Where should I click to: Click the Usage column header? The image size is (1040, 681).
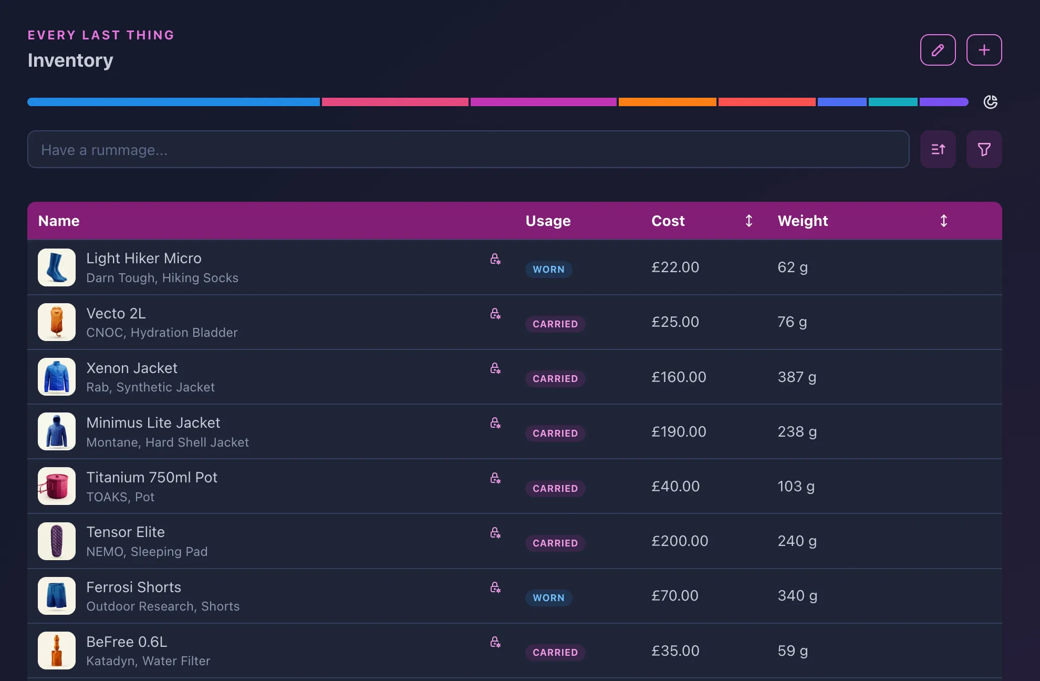click(x=548, y=221)
